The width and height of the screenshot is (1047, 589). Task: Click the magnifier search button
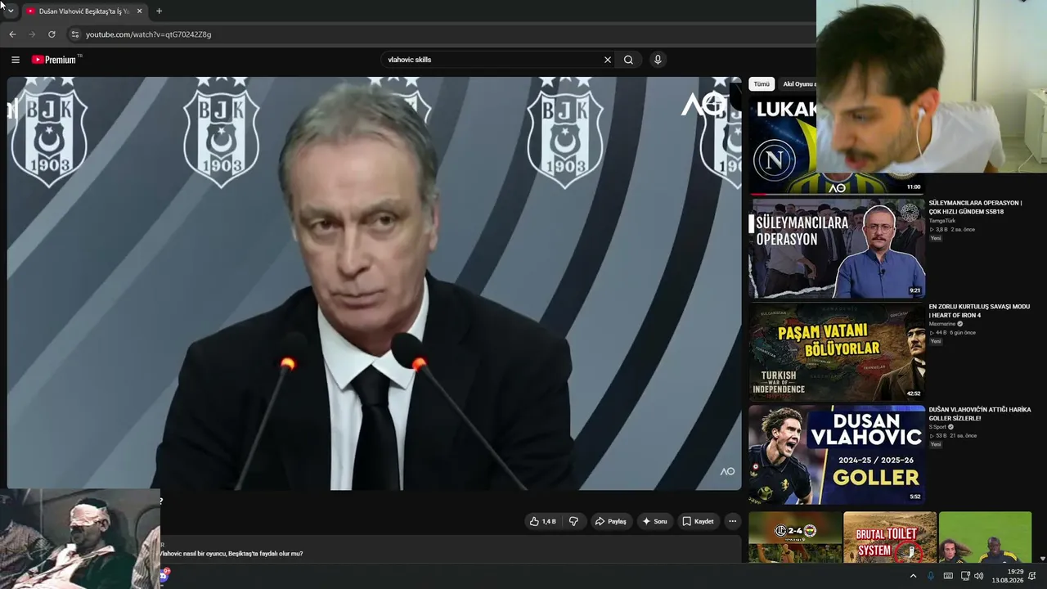[628, 60]
